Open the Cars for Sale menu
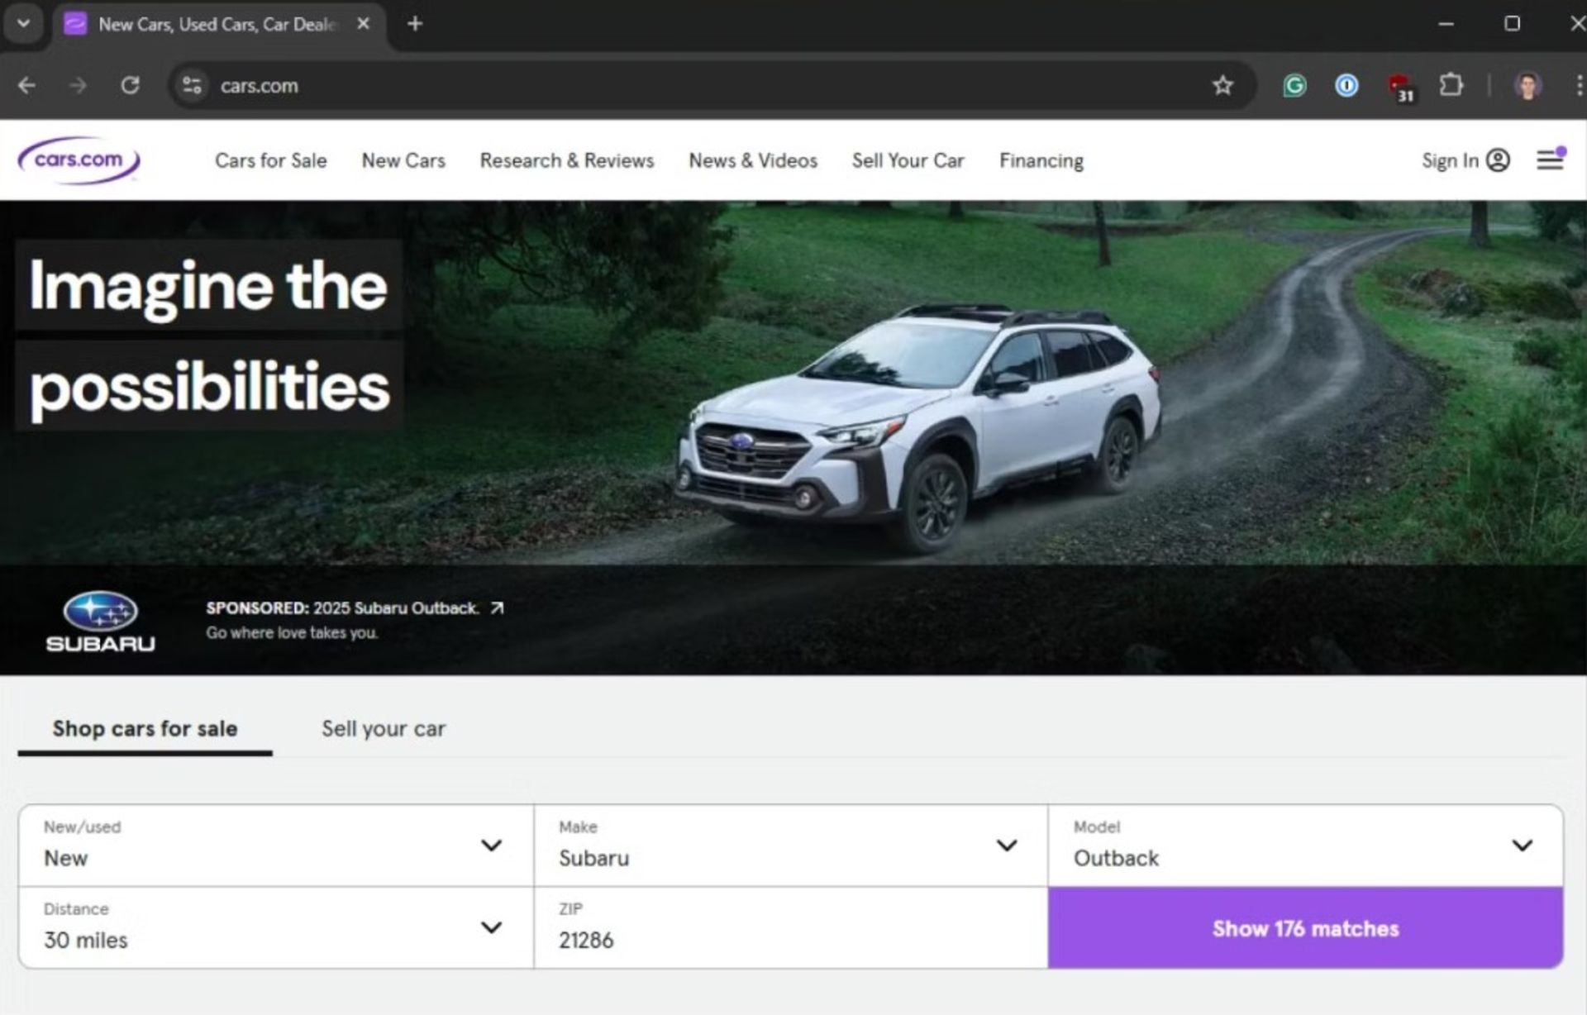Screen dimensions: 1587x1015 tap(270, 160)
